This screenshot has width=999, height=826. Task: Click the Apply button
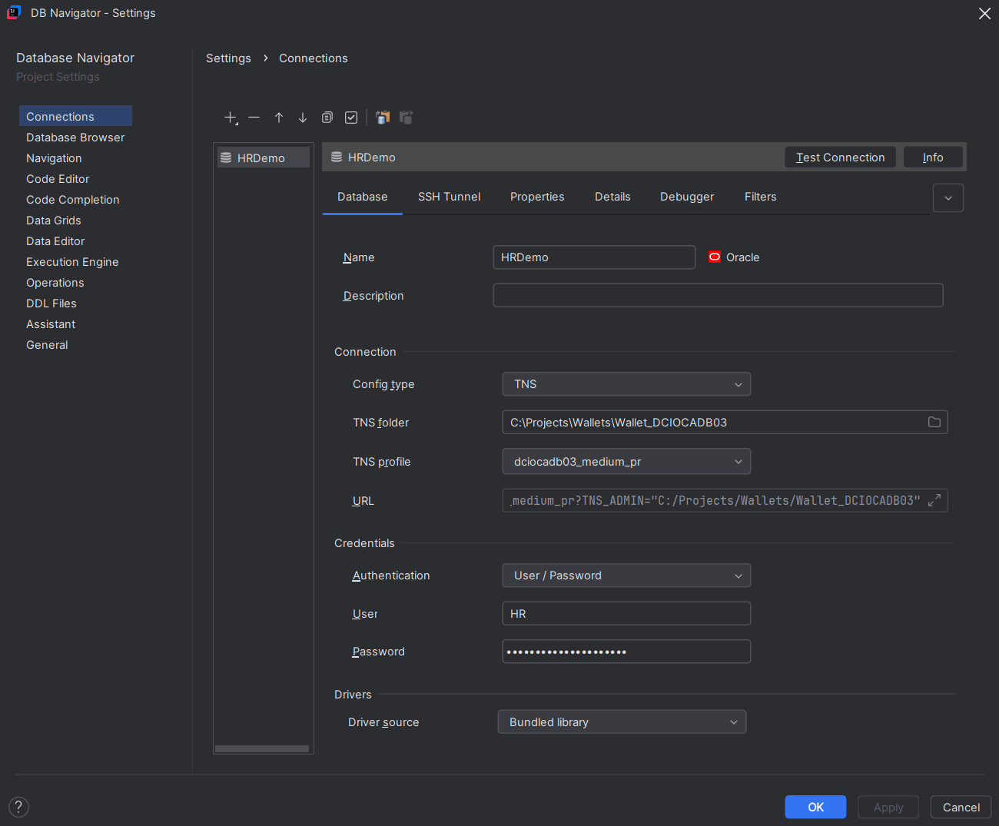pyautogui.click(x=888, y=807)
